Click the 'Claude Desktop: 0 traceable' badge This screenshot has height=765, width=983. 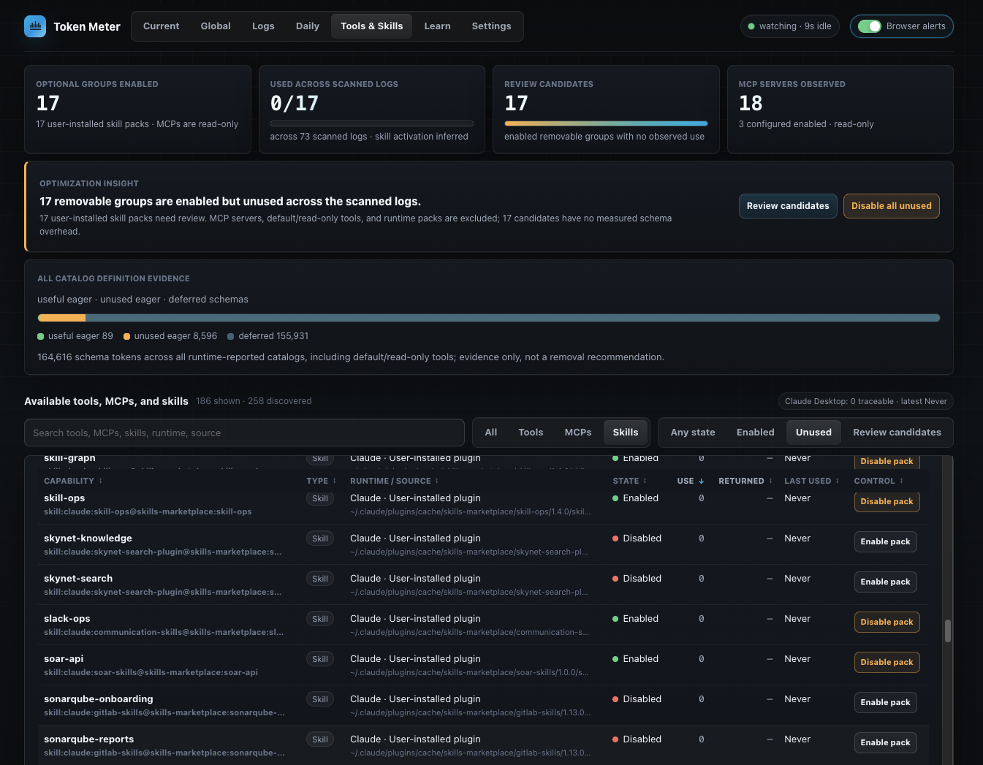point(865,401)
